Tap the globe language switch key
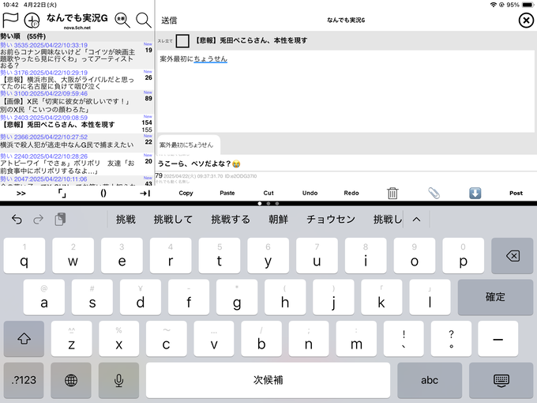The height and width of the screenshot is (403, 537). (71, 380)
